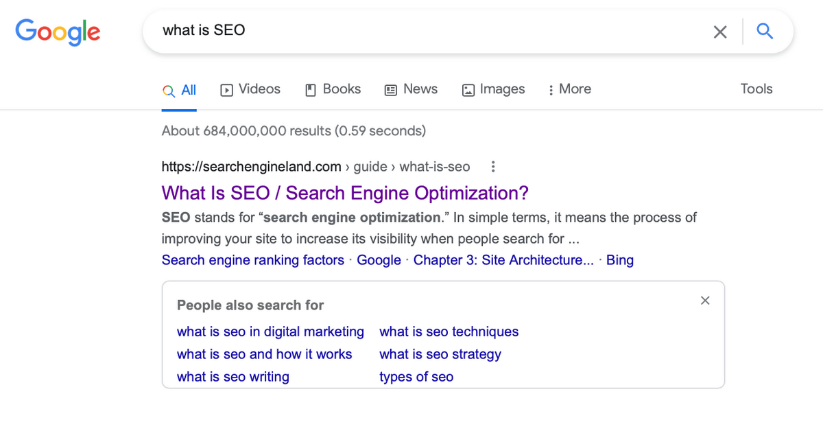Close the People also search for box

(x=705, y=301)
